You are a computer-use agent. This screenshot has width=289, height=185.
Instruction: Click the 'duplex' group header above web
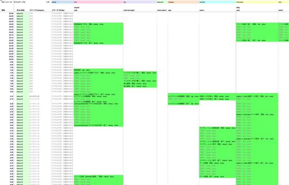click(77, 8)
